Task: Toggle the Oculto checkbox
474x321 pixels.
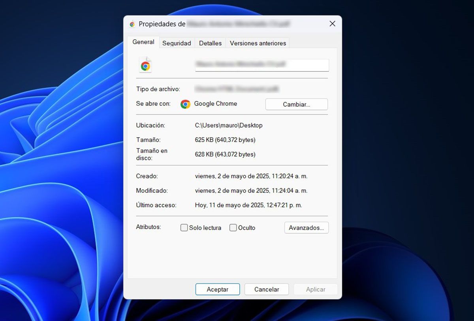Action: 233,228
